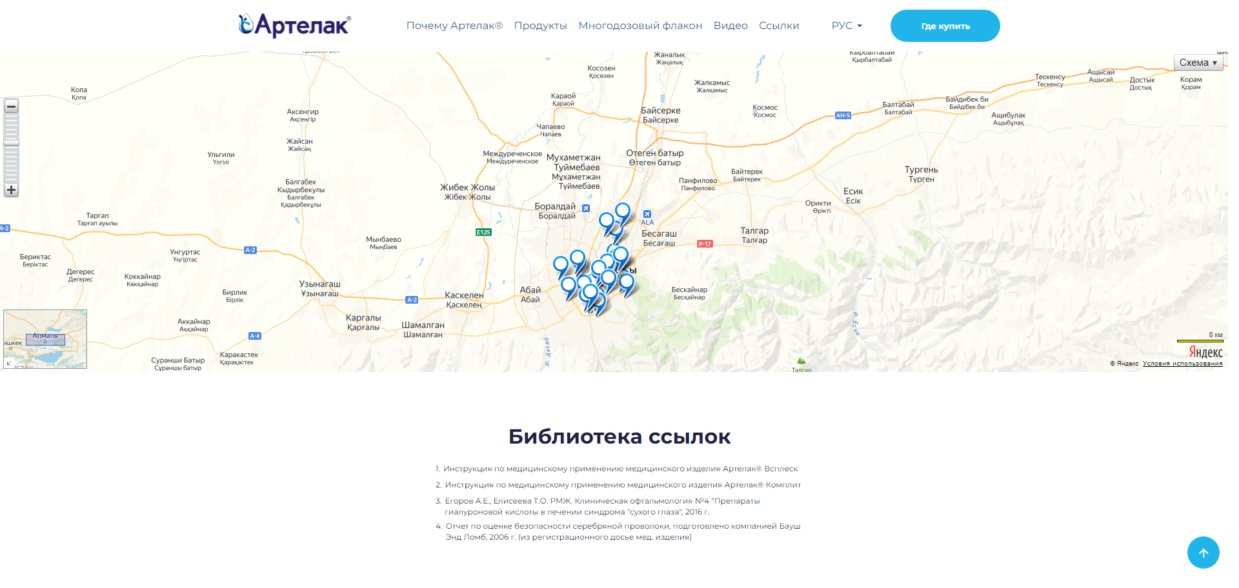
Task: Click the Библиотека ссылок heading
Action: (x=619, y=436)
